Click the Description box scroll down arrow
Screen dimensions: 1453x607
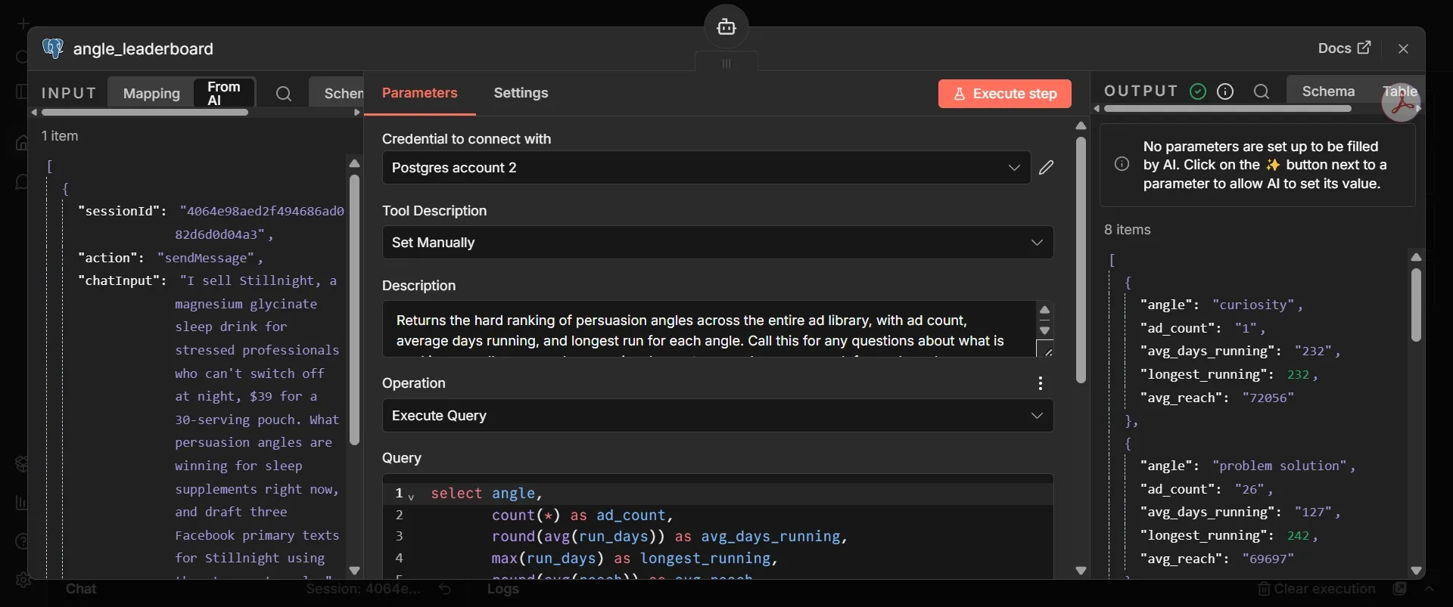coord(1045,331)
